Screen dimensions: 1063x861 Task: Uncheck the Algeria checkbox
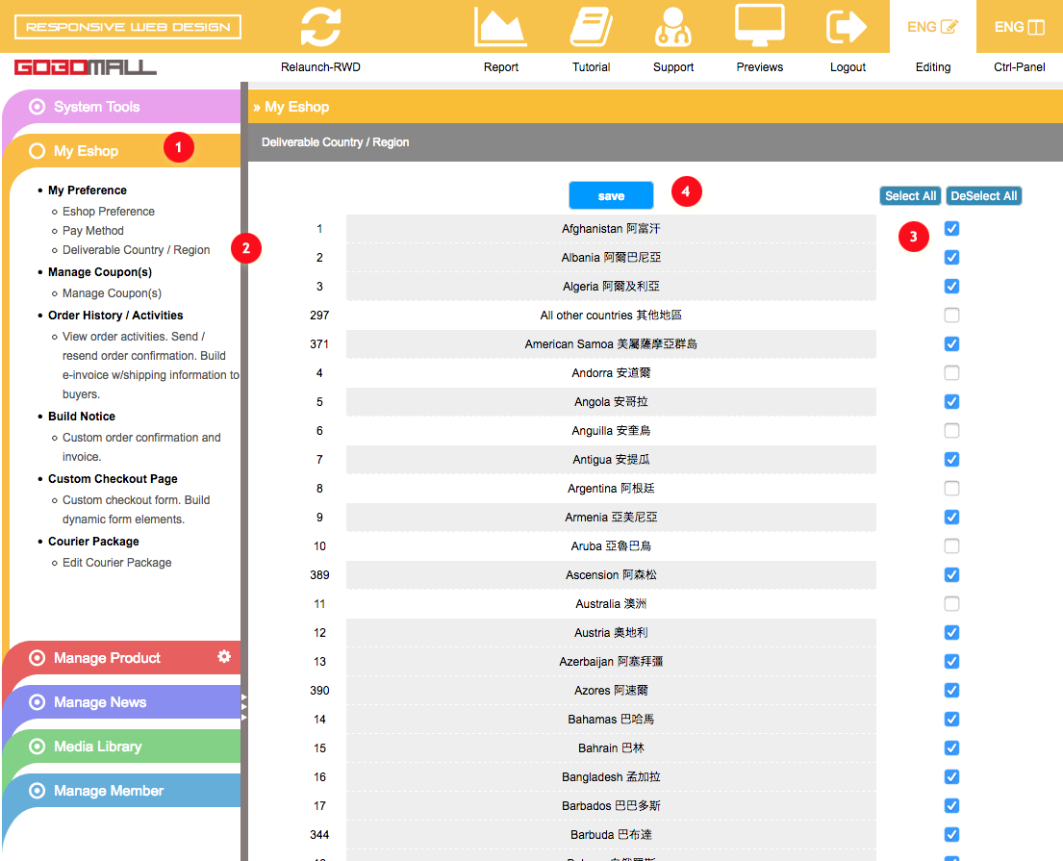tap(951, 286)
